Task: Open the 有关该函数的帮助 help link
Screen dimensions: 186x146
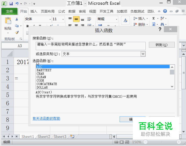Action: tap(46, 118)
